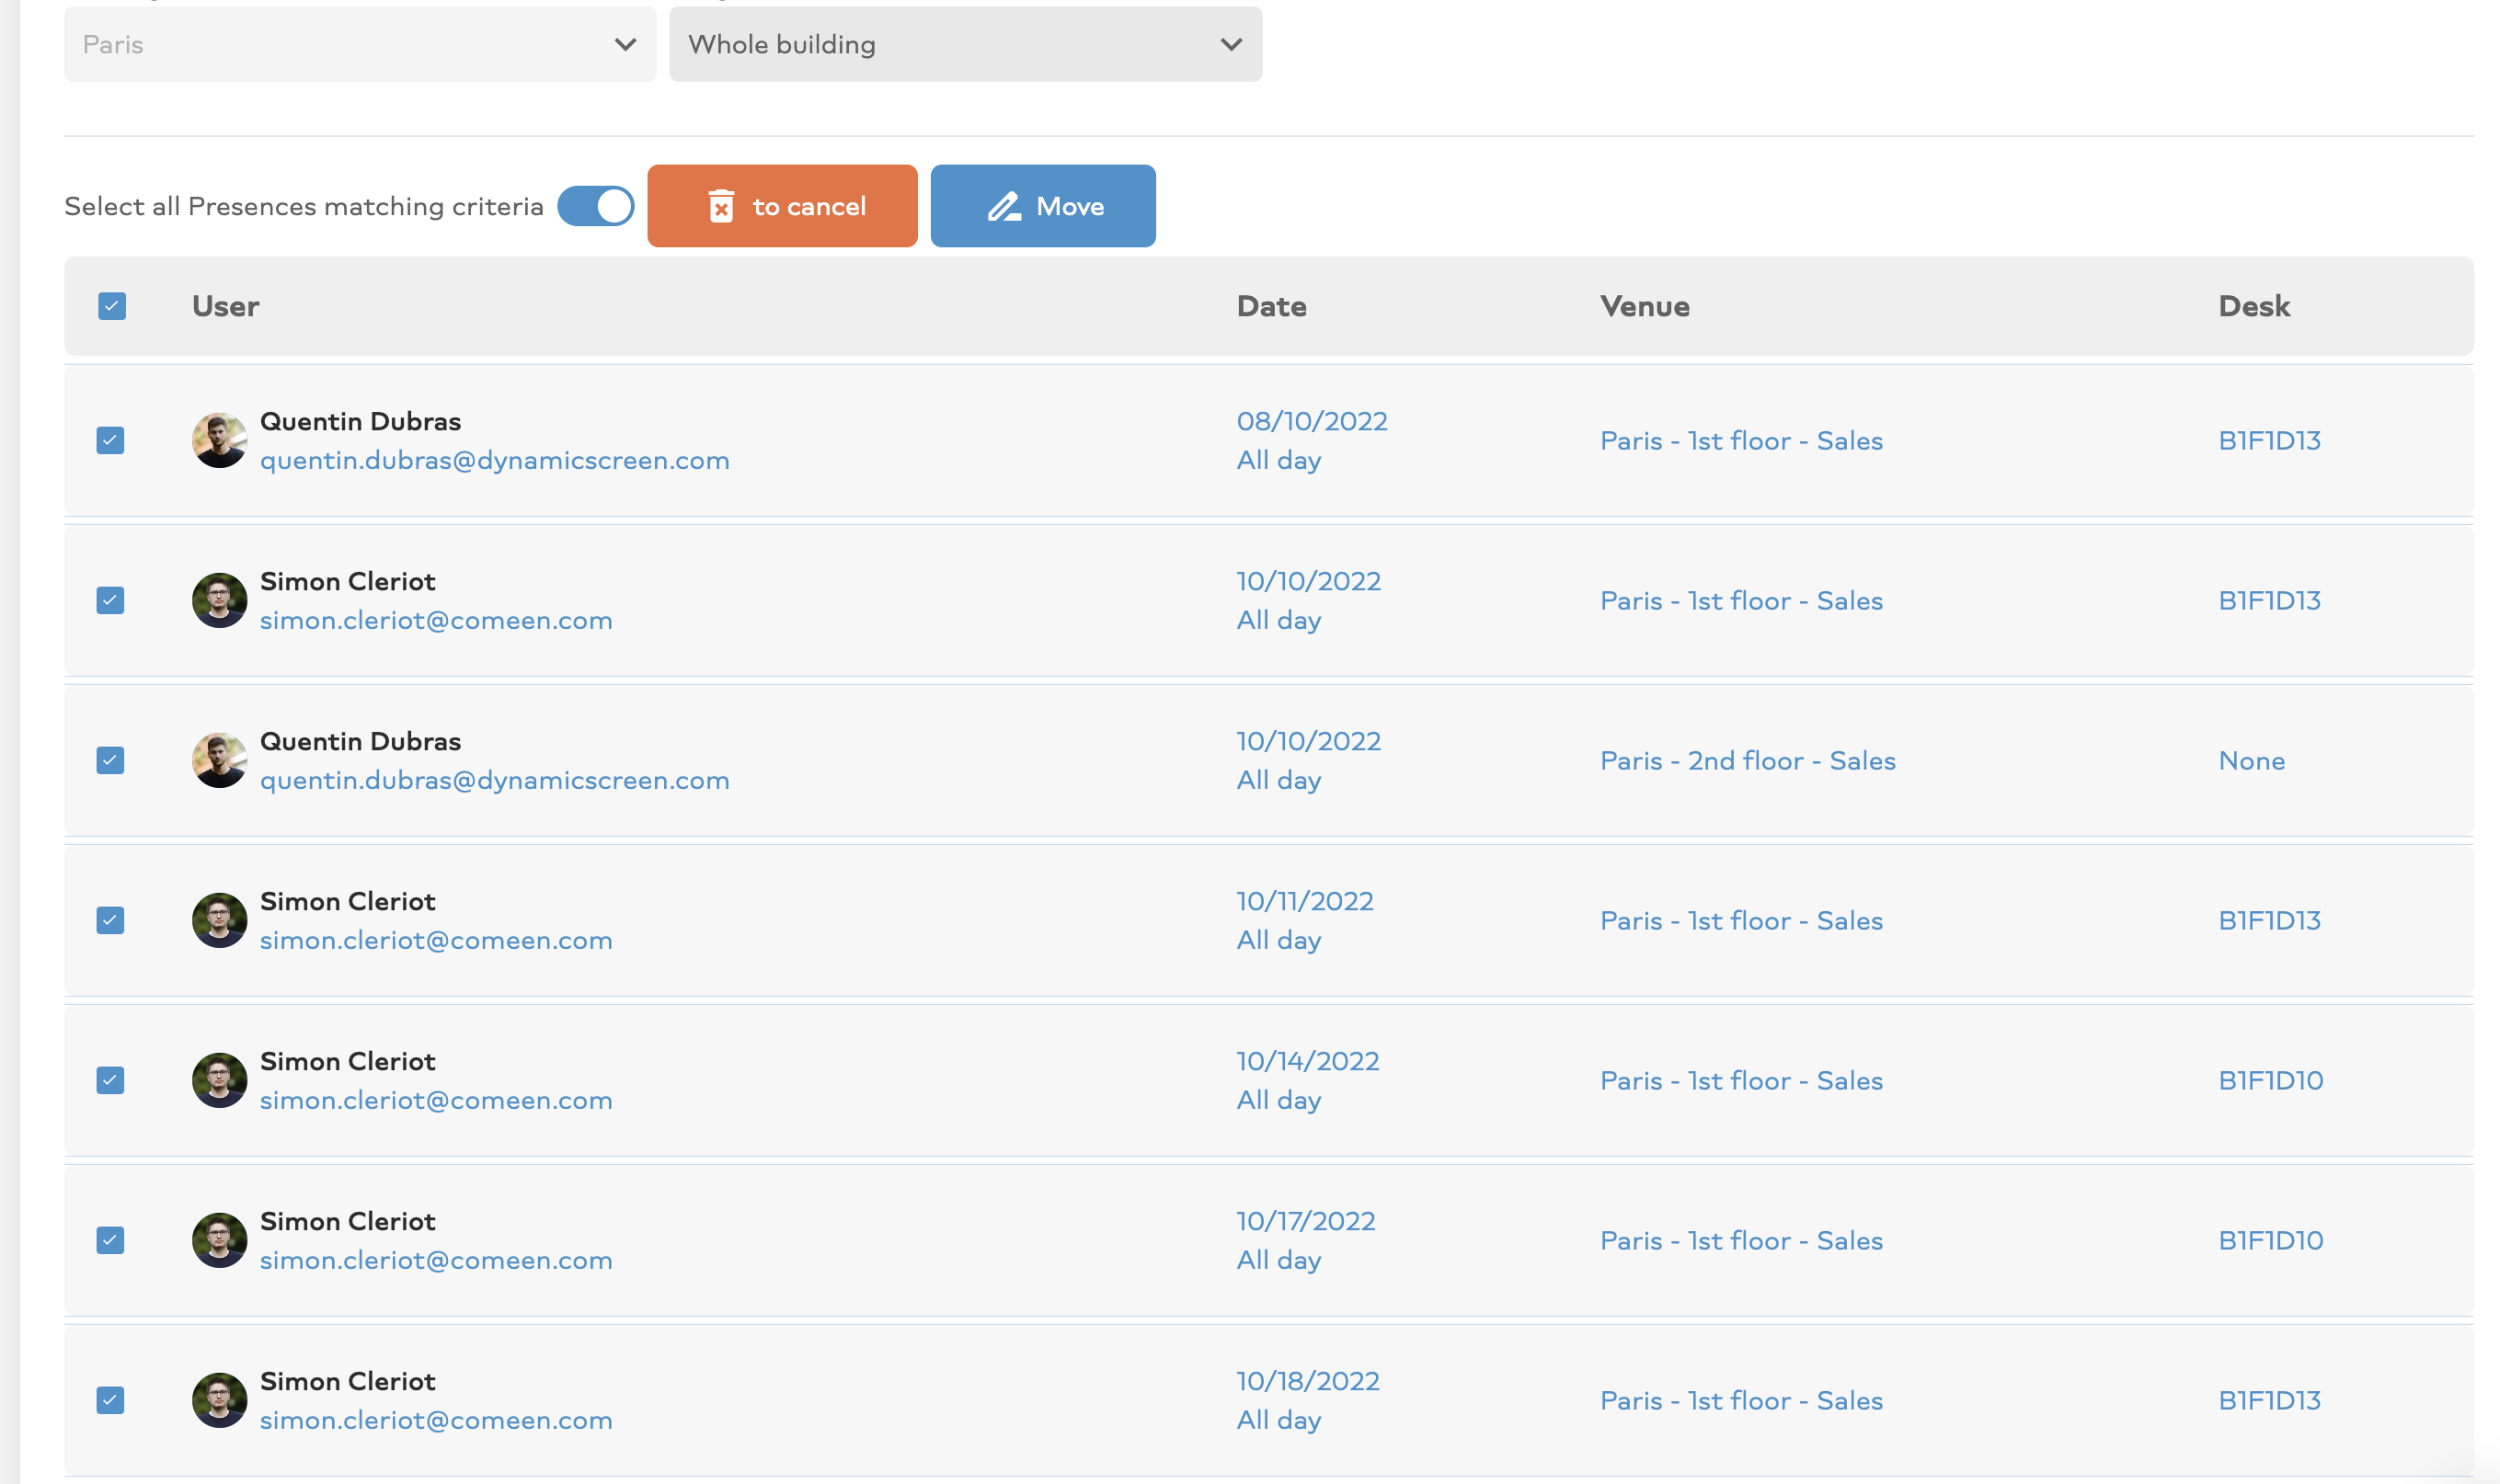Click Simon Cleriot avatar in 10/18/2022 row
The image size is (2500, 1484).
(219, 1400)
